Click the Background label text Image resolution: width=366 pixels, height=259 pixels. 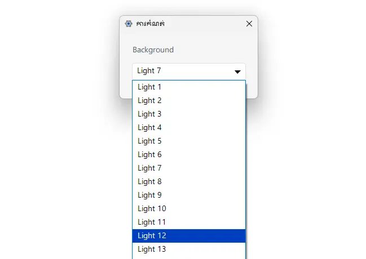point(153,50)
